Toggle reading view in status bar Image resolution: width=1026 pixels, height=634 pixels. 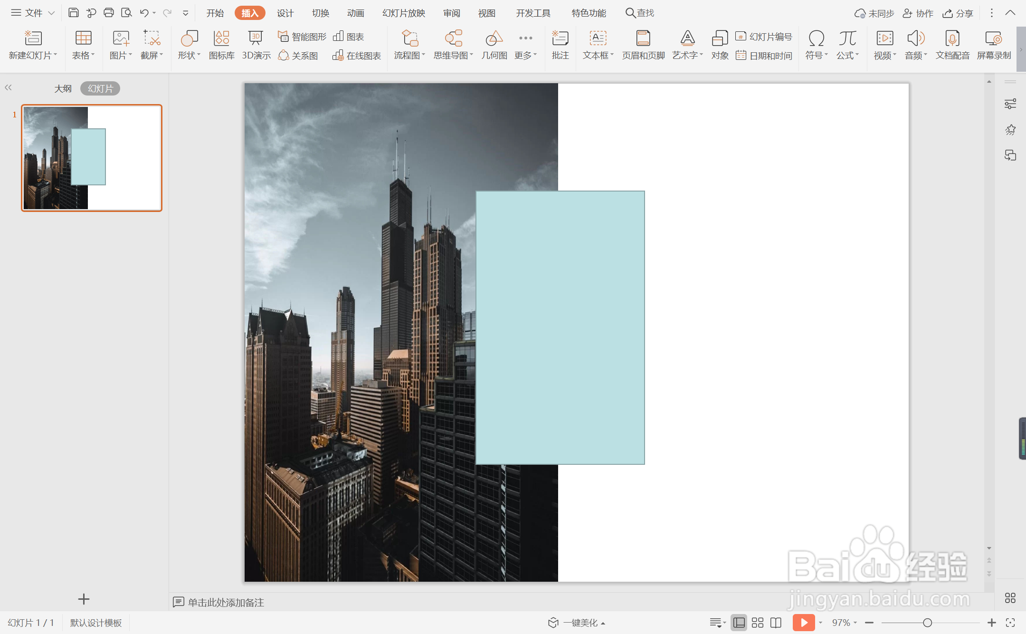tap(776, 623)
